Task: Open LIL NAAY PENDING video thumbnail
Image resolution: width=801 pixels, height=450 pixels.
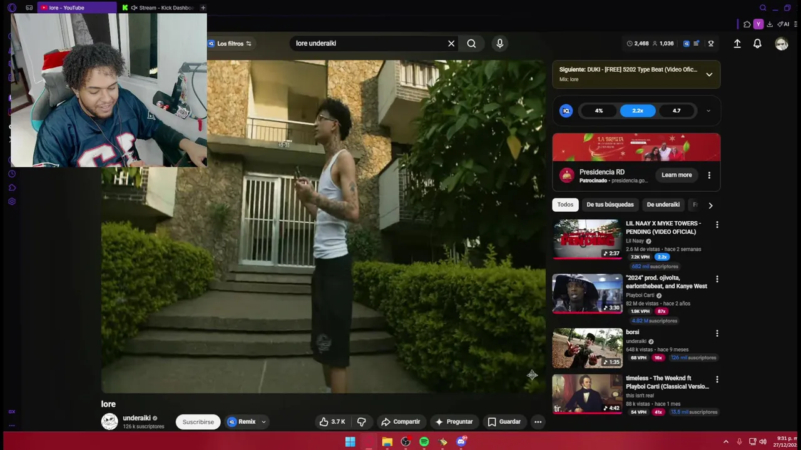Action: (587, 239)
